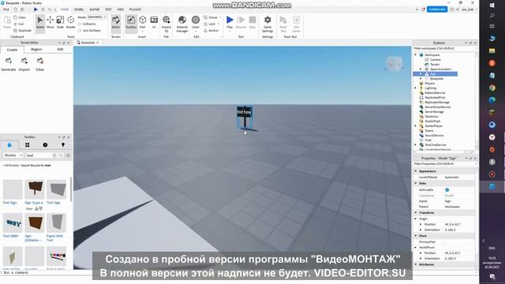This screenshot has width=505, height=284.
Task: Select the Region tab in Terrain Editor
Action: 36,49
